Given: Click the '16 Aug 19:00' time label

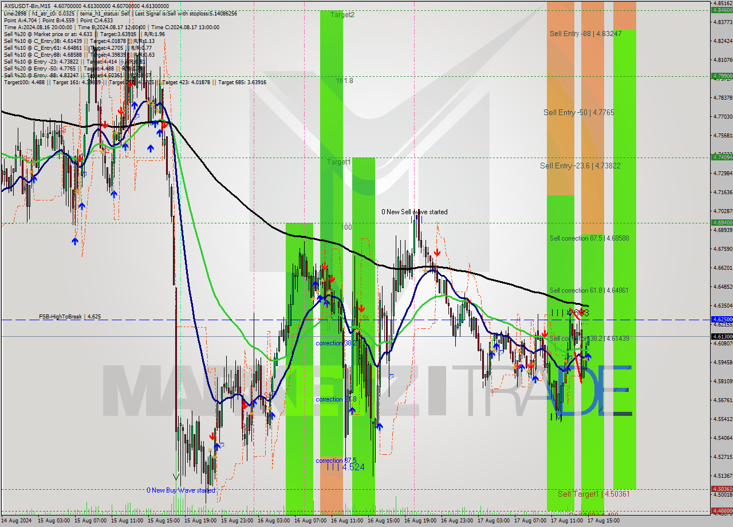Looking at the screenshot, I should click(x=420, y=521).
